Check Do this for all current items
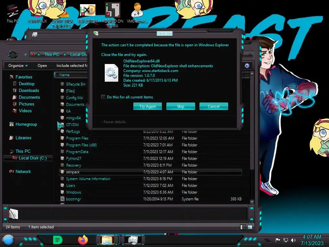The width and height of the screenshot is (329, 247). point(103,97)
